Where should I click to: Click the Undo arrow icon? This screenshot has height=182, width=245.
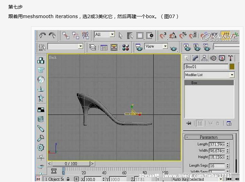click(42, 35)
